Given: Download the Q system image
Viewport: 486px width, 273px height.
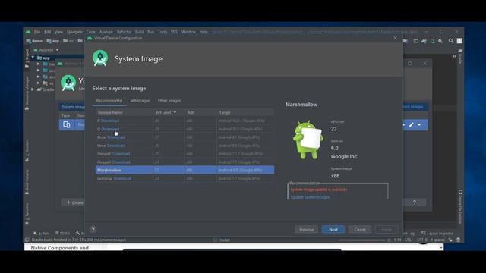Looking at the screenshot, I should (110, 129).
